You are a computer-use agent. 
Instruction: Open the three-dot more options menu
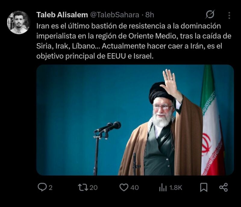229,16
